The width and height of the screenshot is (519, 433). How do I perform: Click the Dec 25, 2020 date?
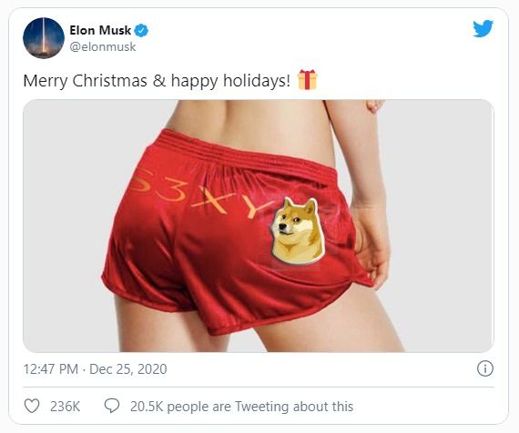click(x=128, y=368)
